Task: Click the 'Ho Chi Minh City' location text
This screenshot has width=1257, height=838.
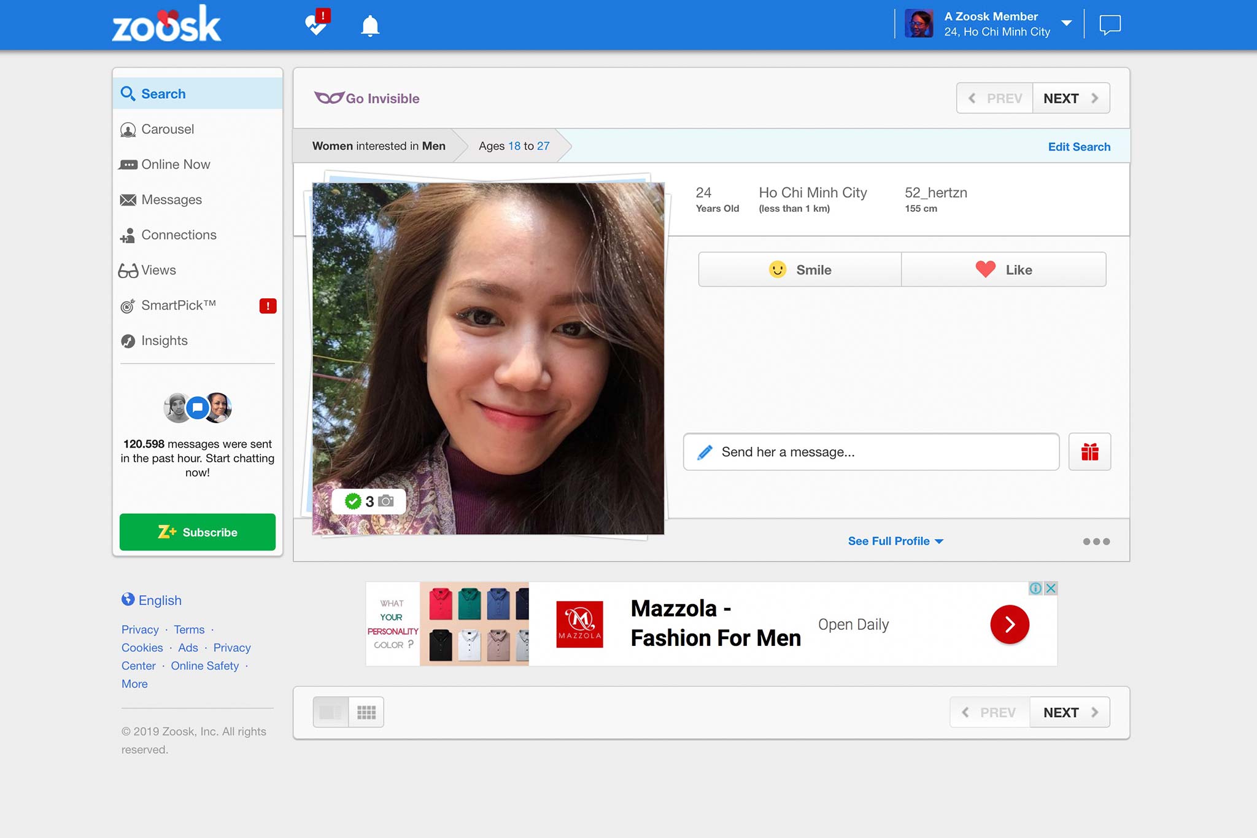Action: click(x=813, y=192)
